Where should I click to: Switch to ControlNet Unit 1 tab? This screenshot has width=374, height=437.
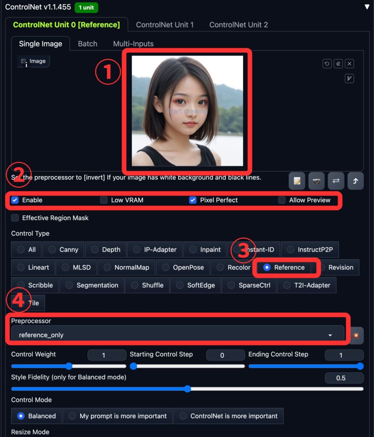click(x=165, y=25)
